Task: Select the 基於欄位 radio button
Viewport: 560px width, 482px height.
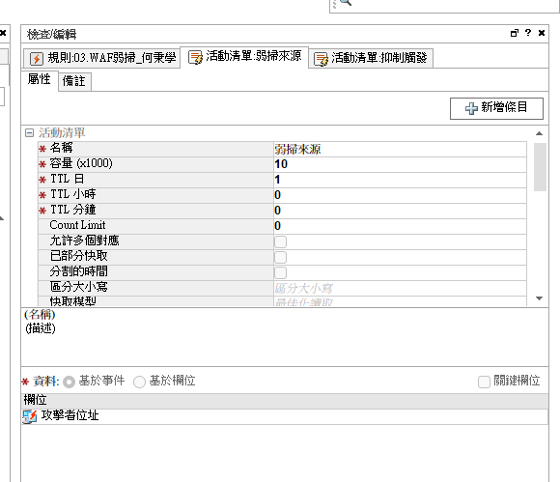Action: (139, 382)
